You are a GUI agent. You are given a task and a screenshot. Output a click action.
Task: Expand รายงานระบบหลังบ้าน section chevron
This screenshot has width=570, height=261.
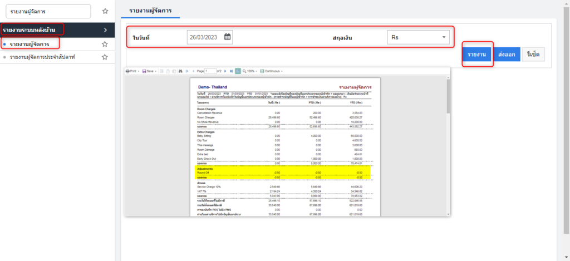tap(105, 30)
